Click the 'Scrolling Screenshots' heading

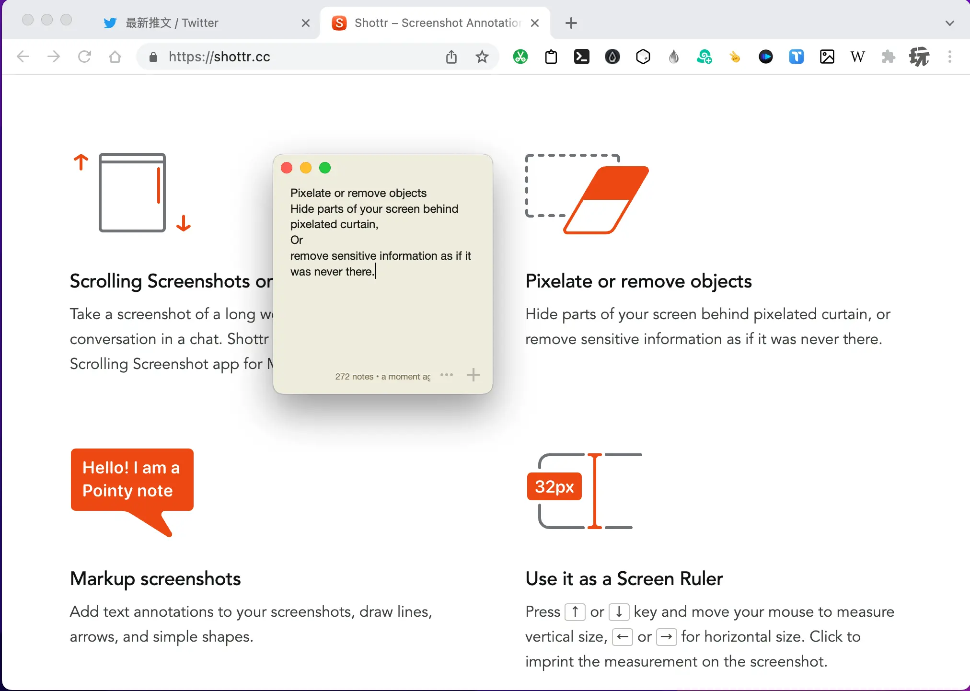tap(172, 281)
